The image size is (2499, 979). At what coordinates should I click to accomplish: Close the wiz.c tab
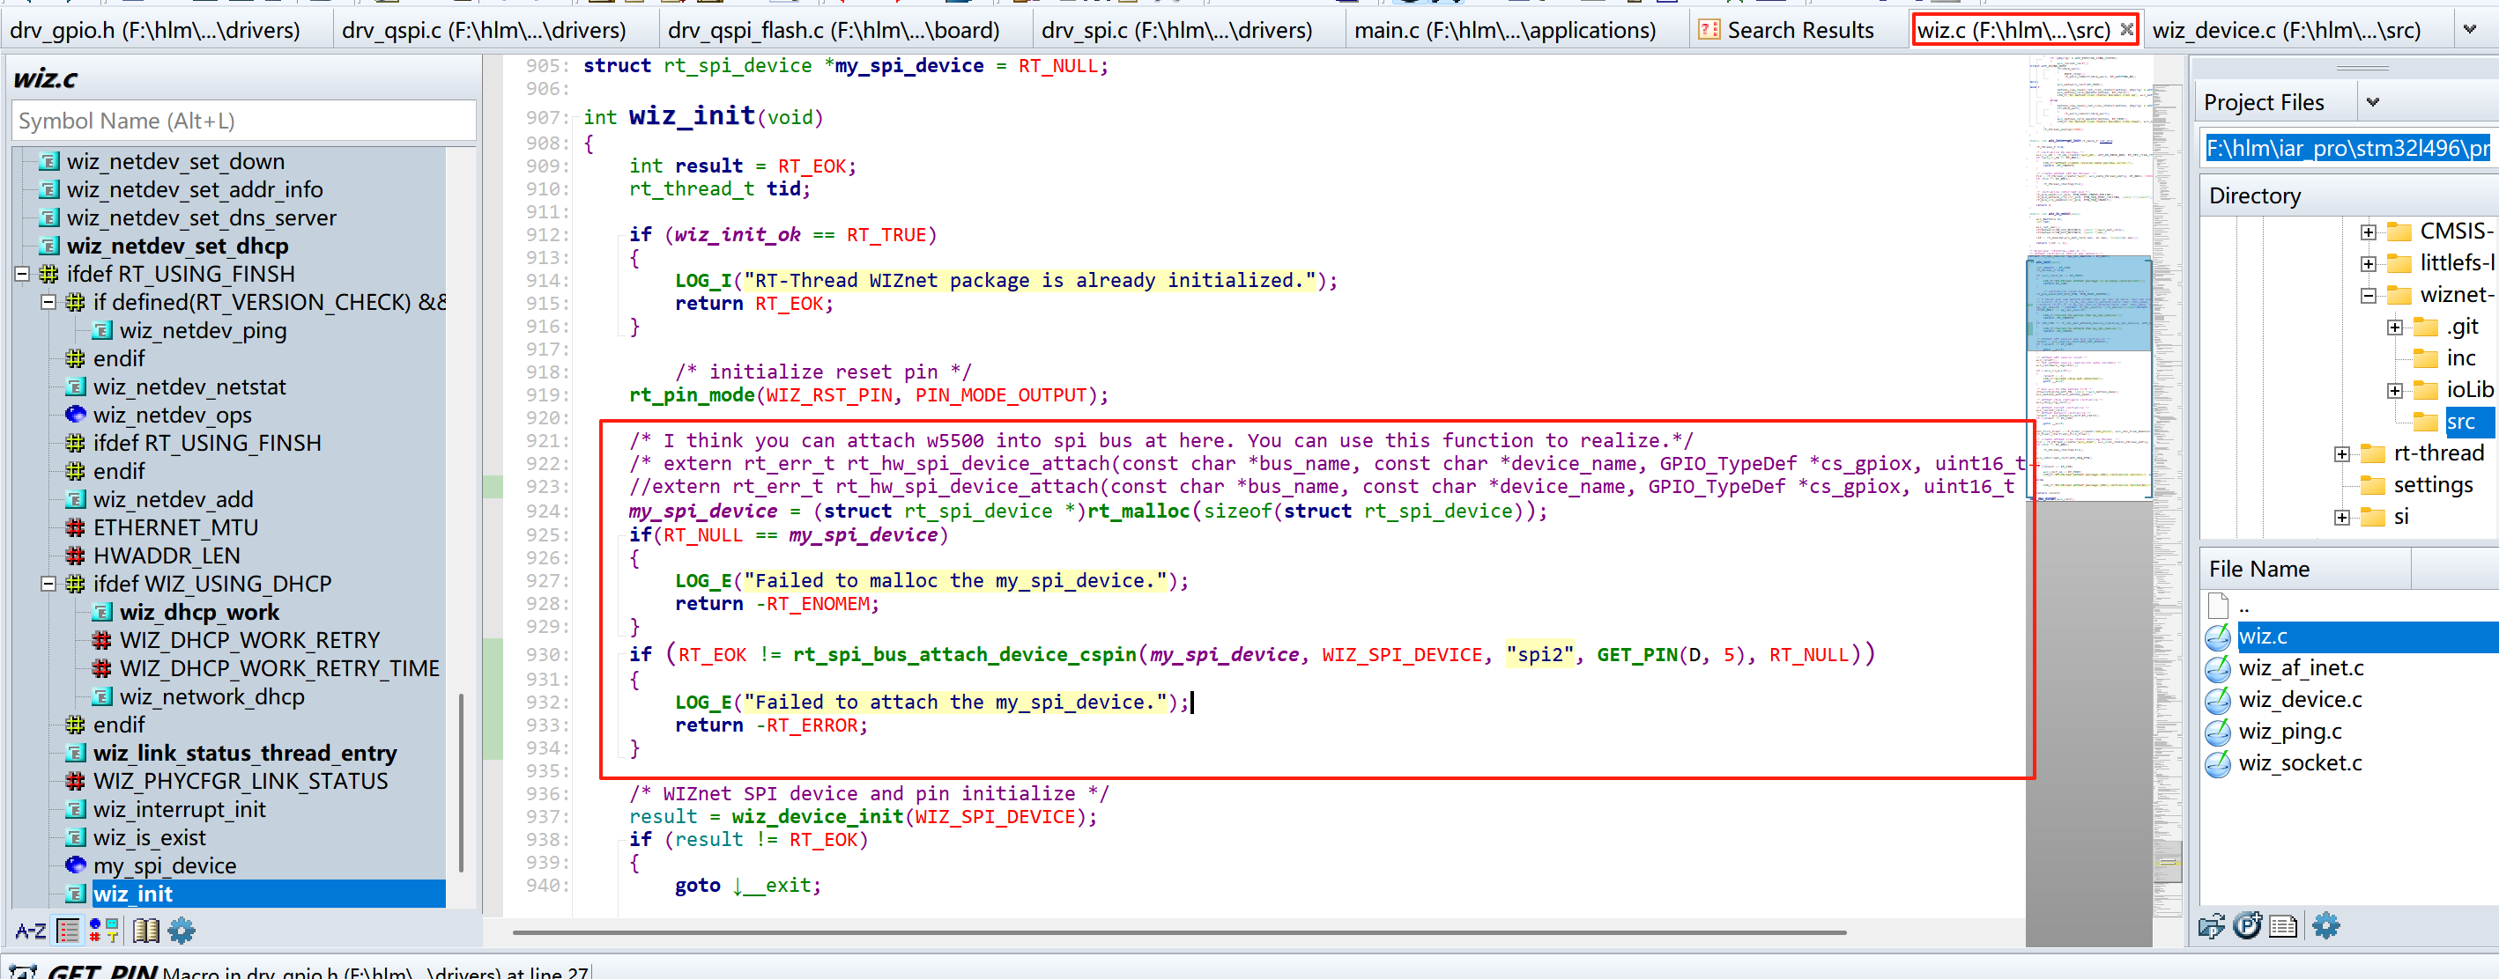click(2125, 30)
